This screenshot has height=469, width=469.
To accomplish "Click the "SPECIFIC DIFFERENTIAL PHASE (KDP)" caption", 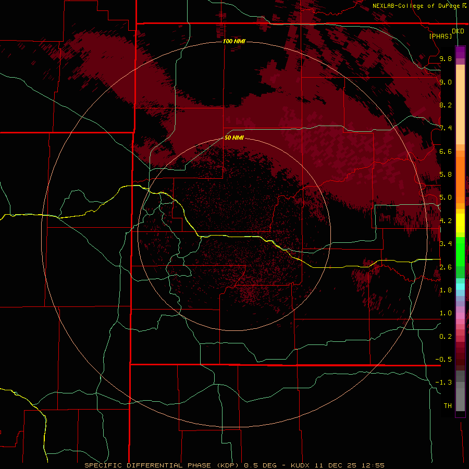I will click(162, 465).
